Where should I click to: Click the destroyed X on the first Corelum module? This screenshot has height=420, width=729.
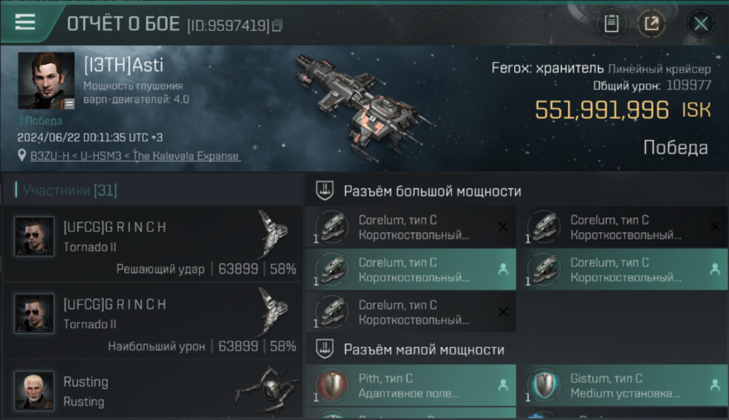pos(503,227)
